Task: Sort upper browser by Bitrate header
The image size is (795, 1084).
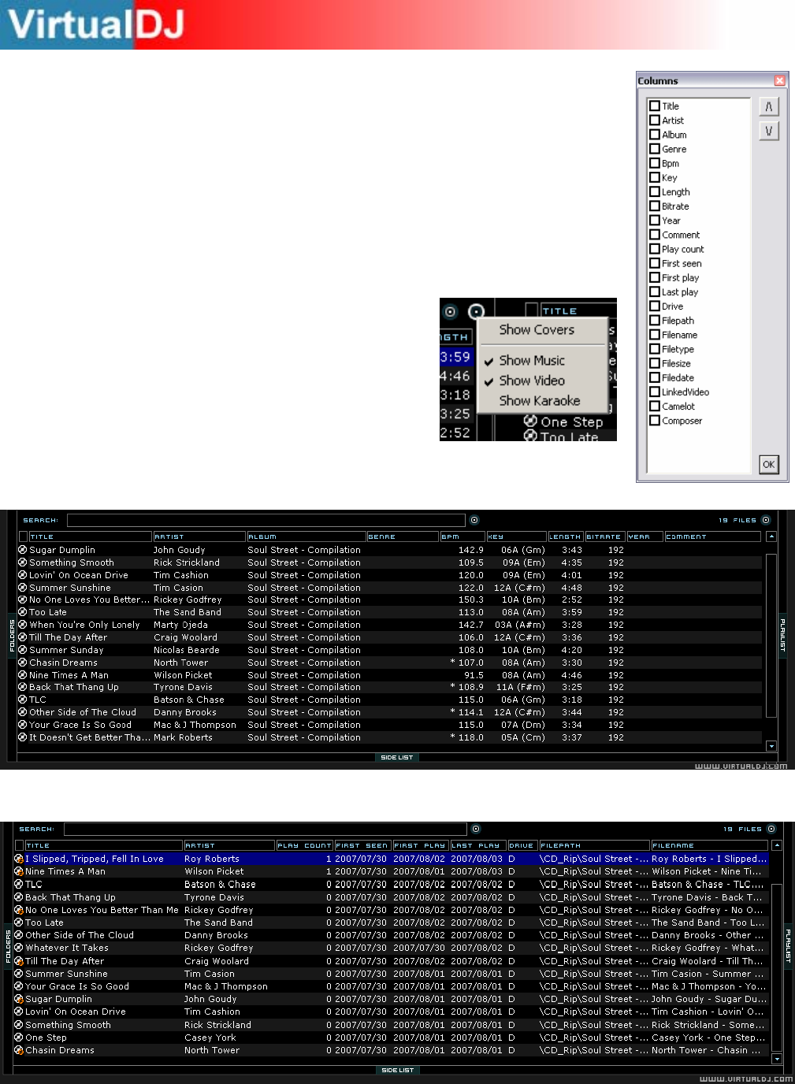Action: pos(604,536)
